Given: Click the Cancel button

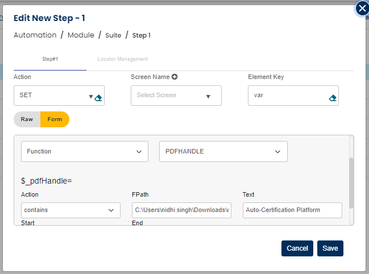Looking at the screenshot, I should 297,248.
